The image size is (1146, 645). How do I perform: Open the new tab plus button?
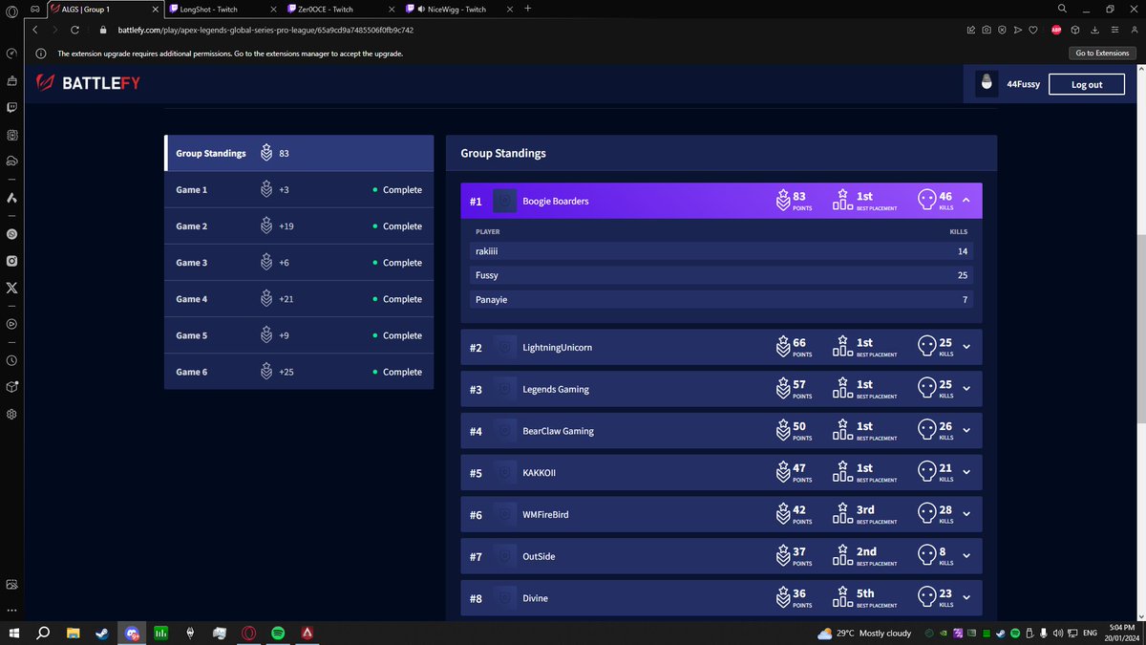tap(527, 9)
